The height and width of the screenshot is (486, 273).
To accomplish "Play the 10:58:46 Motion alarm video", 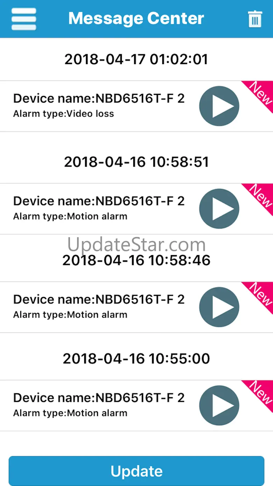I will (x=219, y=307).
